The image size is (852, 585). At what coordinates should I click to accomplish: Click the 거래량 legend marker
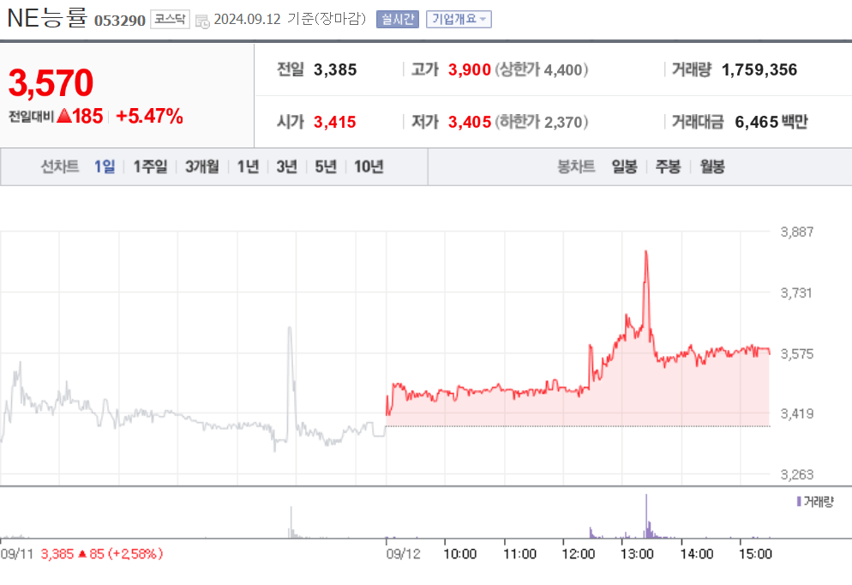point(799,501)
